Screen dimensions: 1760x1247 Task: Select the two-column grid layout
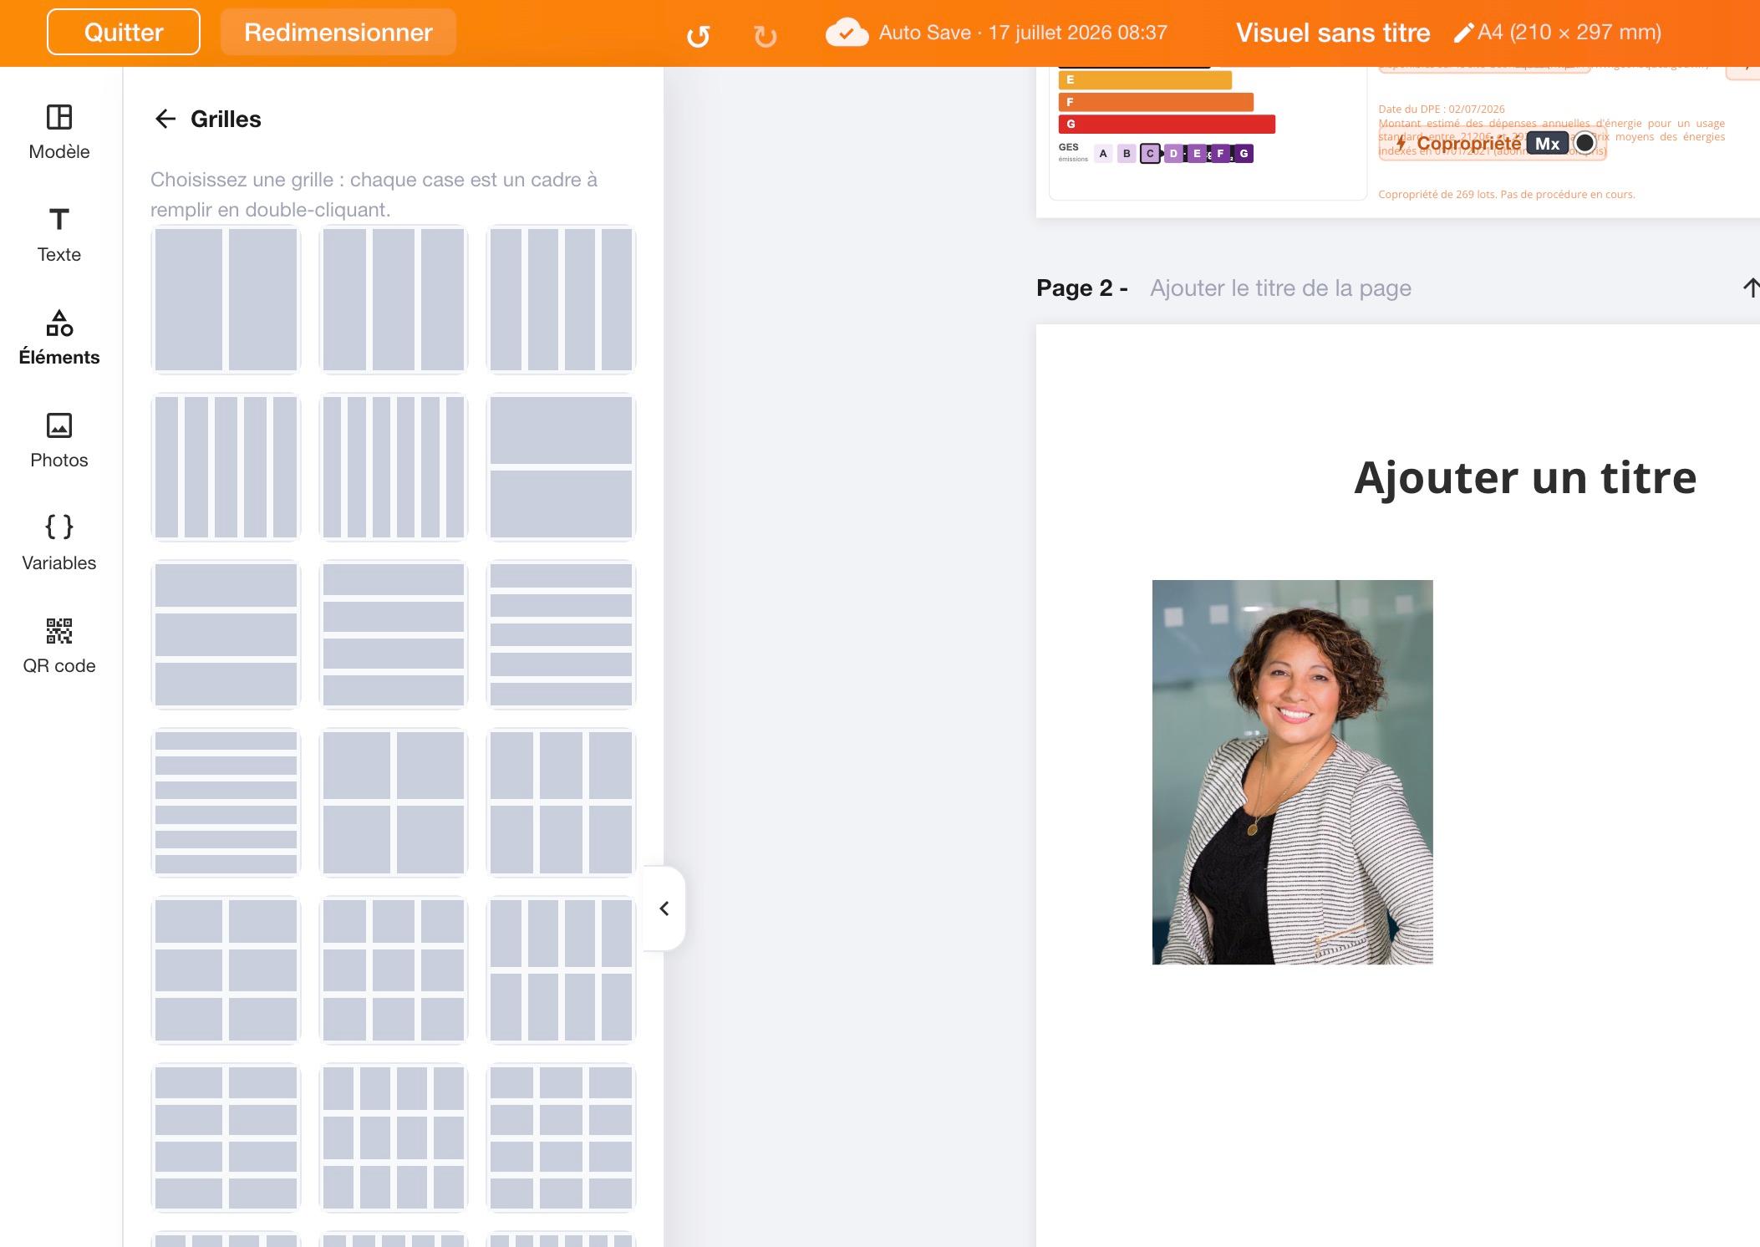coord(226,299)
